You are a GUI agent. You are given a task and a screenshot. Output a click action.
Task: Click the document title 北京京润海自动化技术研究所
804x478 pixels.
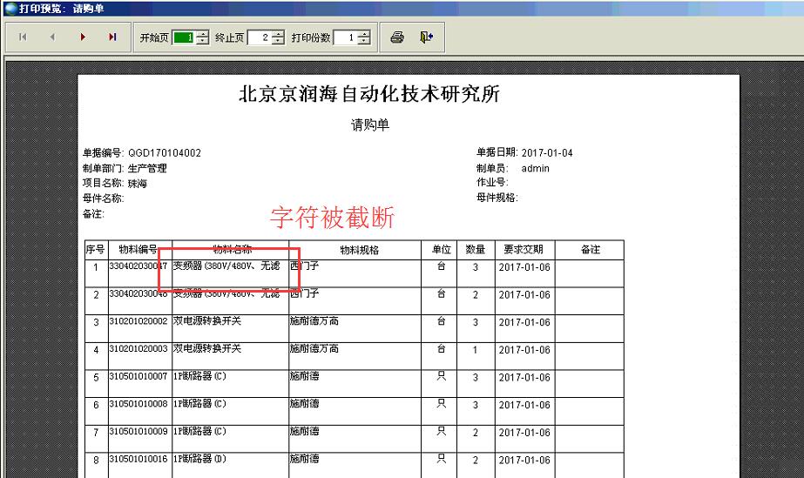click(369, 95)
